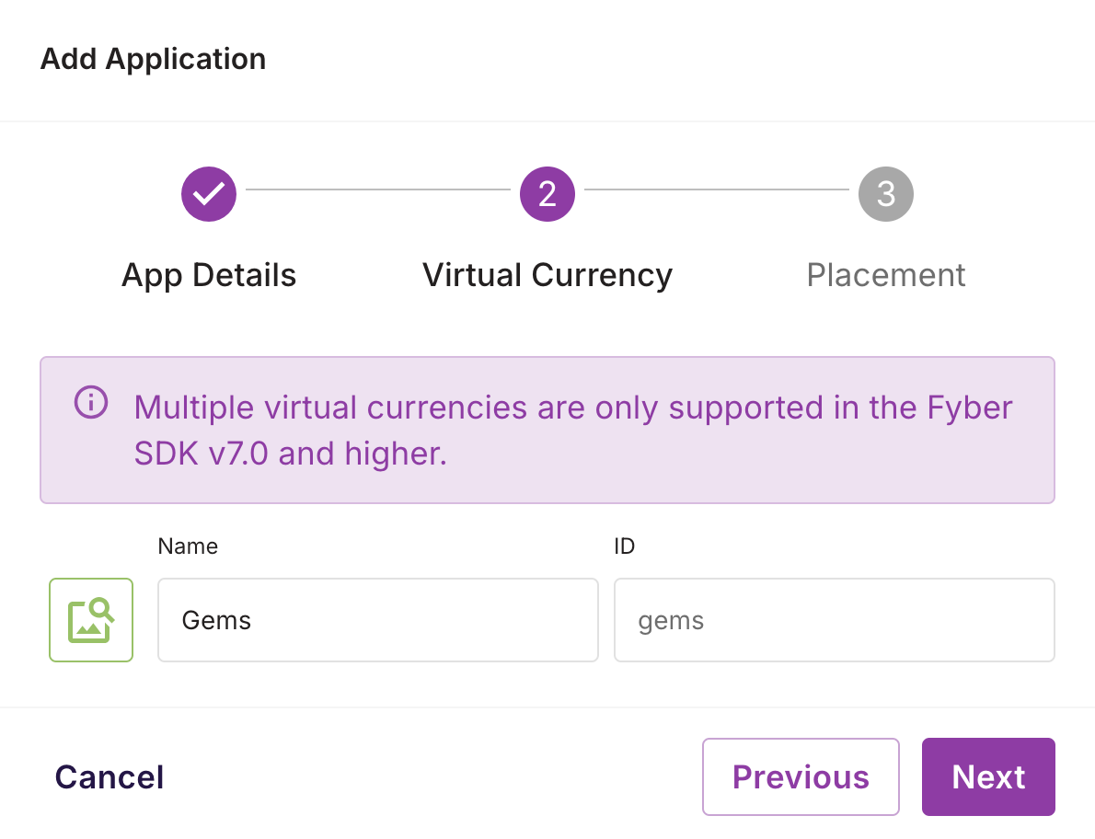The width and height of the screenshot is (1095, 839).
Task: Click inside the Name field showing Gems
Action: [x=377, y=620]
